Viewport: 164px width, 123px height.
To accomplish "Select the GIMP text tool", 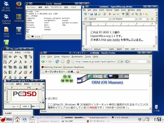I will click(x=31, y=67).
